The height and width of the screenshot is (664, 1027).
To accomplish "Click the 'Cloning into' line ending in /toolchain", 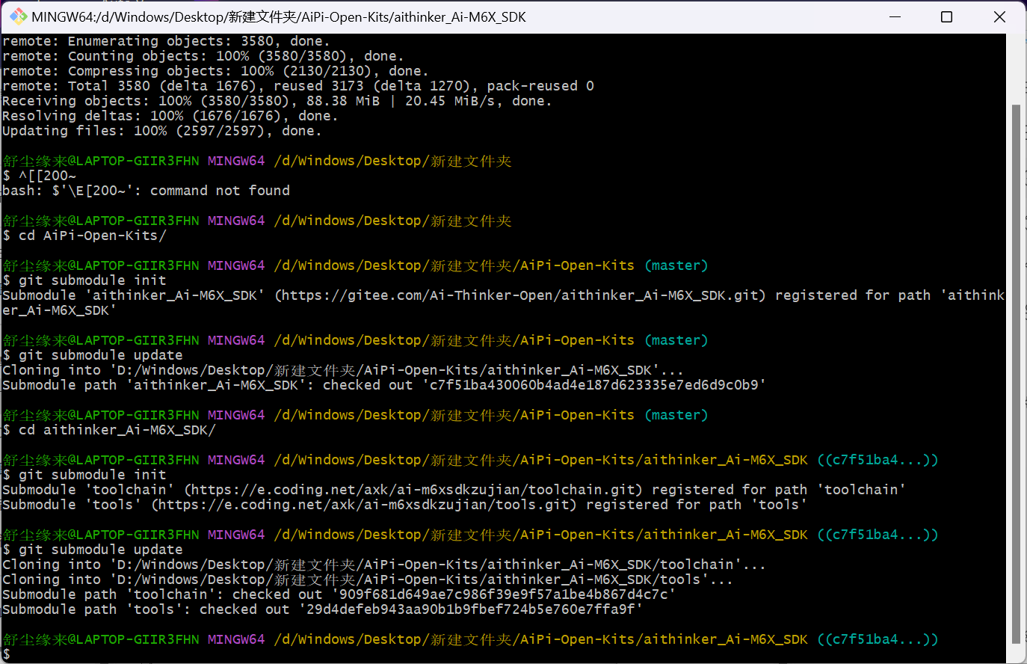I will (x=383, y=565).
